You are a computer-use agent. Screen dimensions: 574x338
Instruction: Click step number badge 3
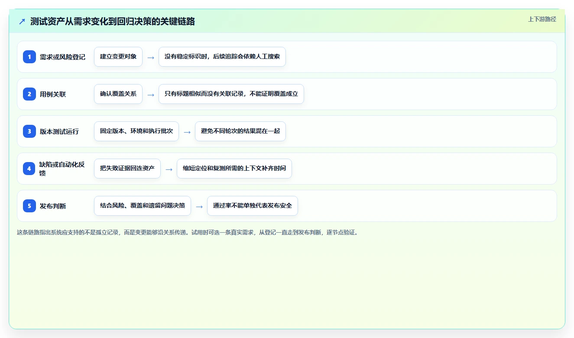(29, 131)
